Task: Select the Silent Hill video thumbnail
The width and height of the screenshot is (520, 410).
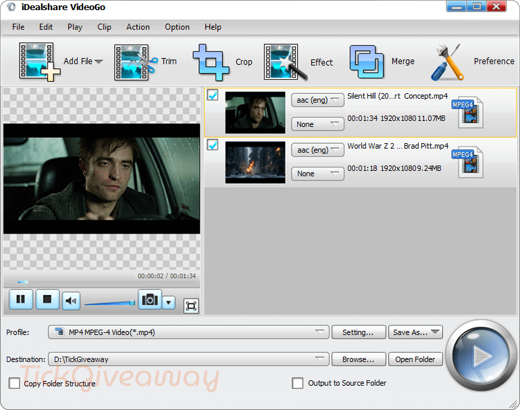Action: tap(255, 113)
